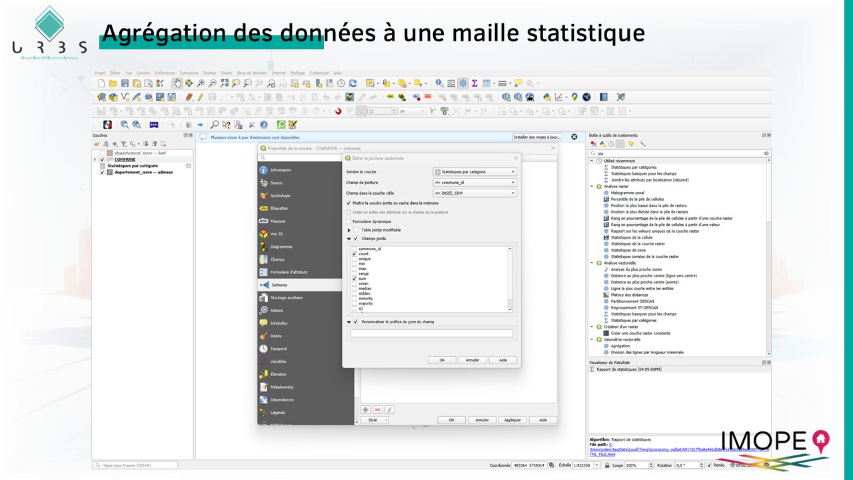Collapse the Analyse vectorielle group
Image resolution: width=853 pixels, height=480 pixels.
[592, 263]
